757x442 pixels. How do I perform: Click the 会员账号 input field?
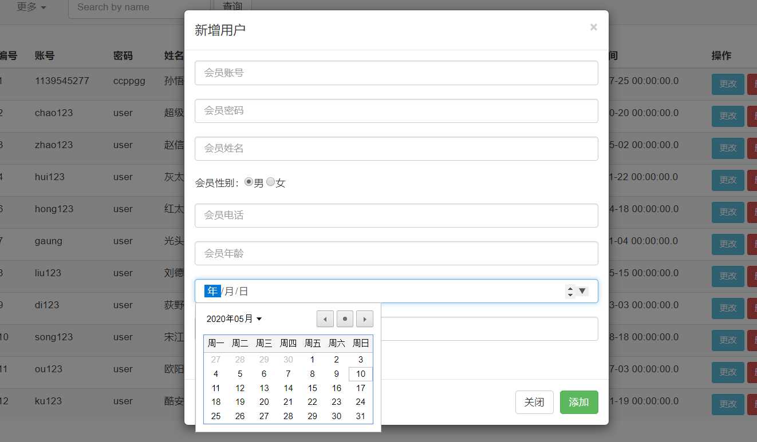(396, 73)
